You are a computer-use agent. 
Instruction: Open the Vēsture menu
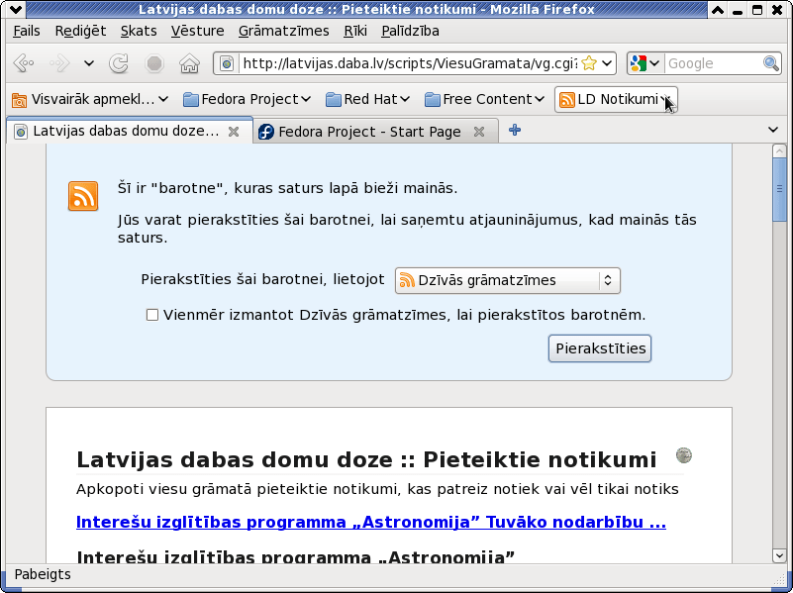click(x=197, y=32)
